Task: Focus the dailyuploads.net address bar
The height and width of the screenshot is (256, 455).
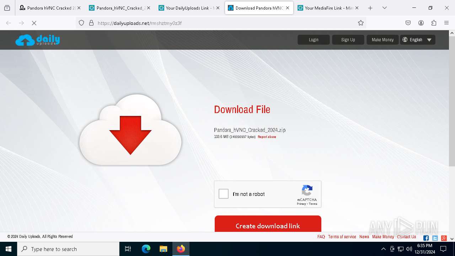Action: (x=221, y=23)
